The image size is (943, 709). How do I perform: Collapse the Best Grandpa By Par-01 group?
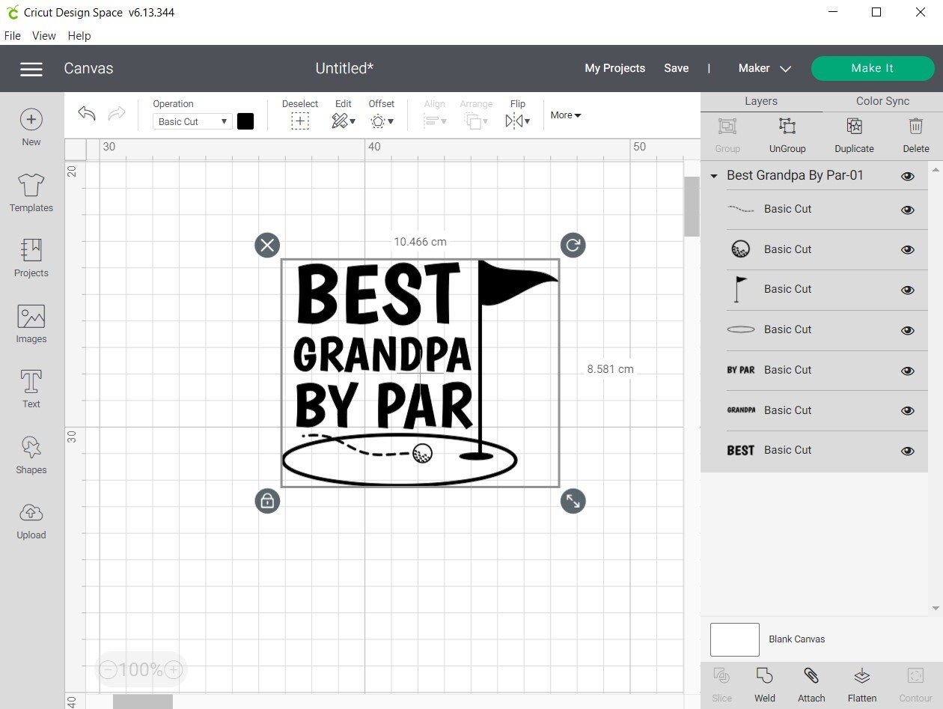(713, 175)
